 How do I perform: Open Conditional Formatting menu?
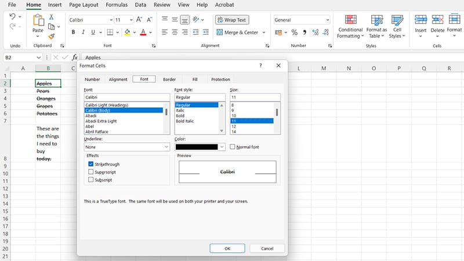(351, 27)
